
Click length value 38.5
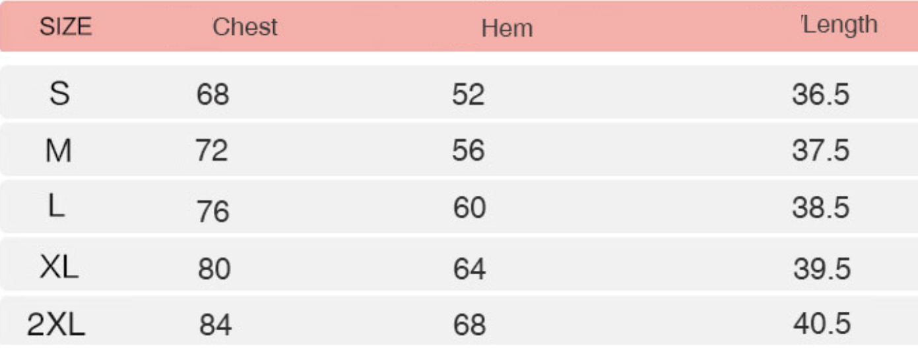[x=820, y=208]
